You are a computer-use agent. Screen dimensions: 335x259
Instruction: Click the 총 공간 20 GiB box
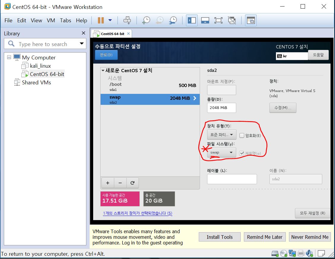tap(159, 199)
